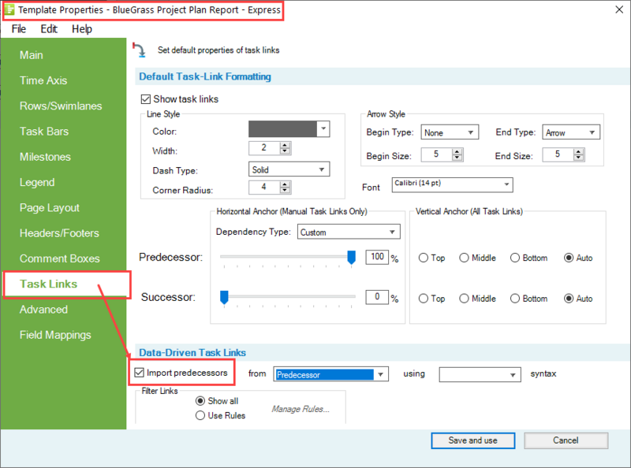Toggle the Import predecessors checkbox

click(x=140, y=373)
